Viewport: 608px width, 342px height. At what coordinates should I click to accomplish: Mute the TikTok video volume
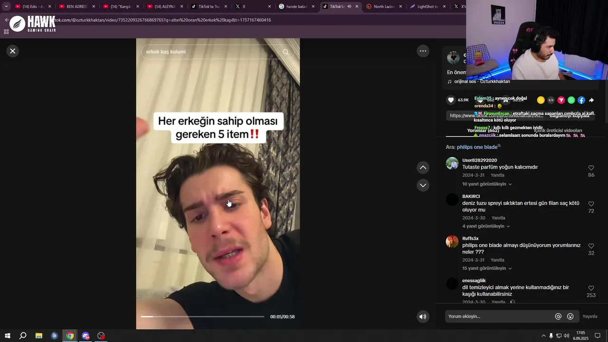[422, 316]
